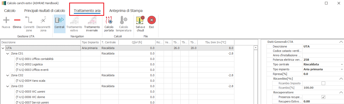
Task: Uncheck the Presenza recuperatore checkbox
Action: click(323, 97)
